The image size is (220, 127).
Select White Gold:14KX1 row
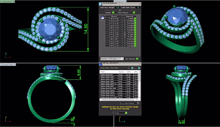pos(119,95)
